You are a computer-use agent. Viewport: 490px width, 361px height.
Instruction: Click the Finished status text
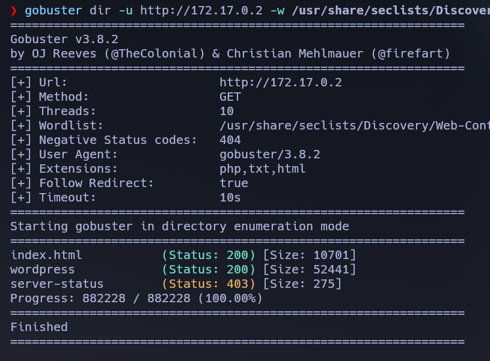38,327
